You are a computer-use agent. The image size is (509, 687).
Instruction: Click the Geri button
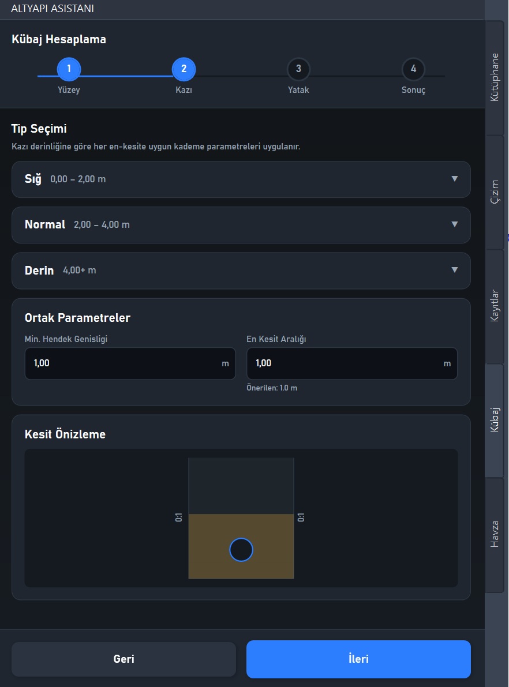123,659
